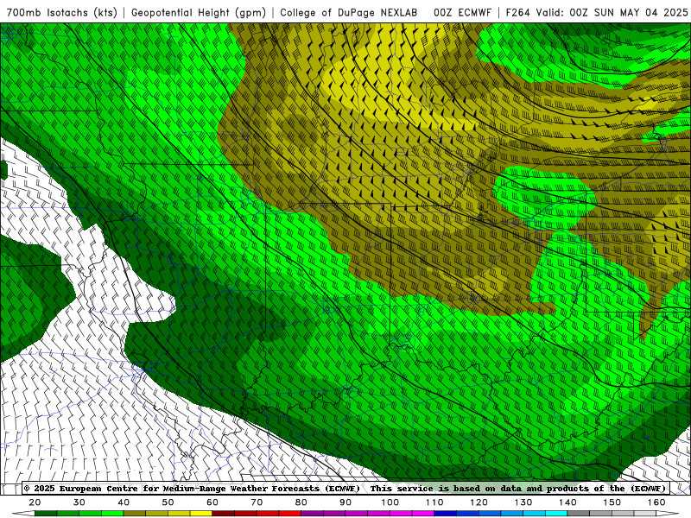Click the "F264" forecast hour text
Viewport: 691px width, 518px height.
point(517,12)
